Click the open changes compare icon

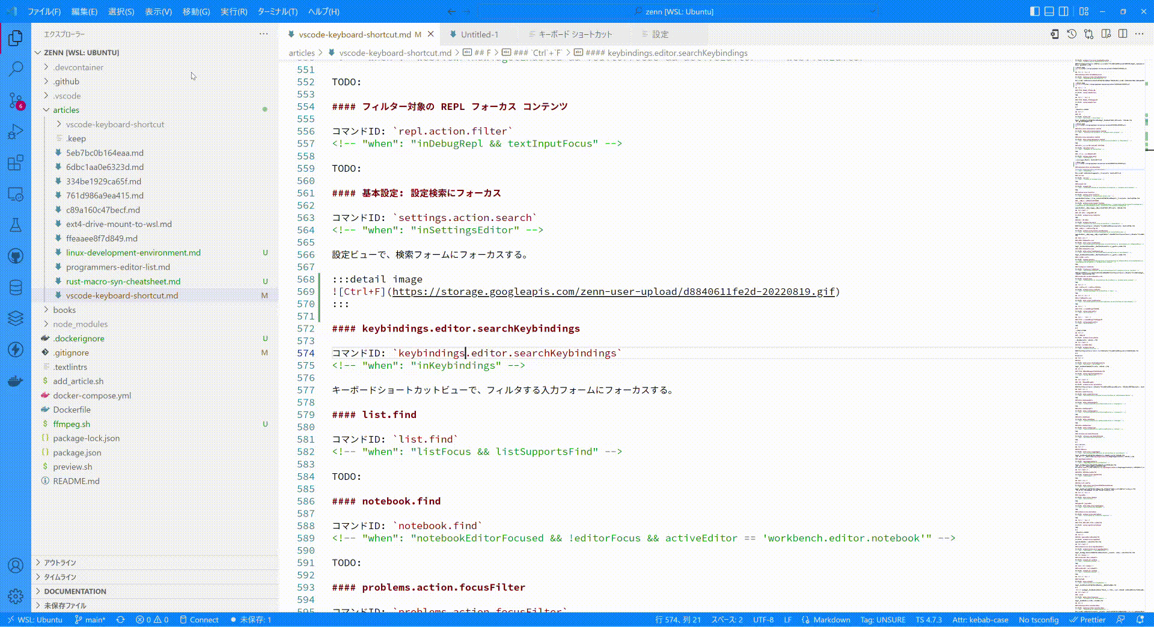(x=1088, y=34)
